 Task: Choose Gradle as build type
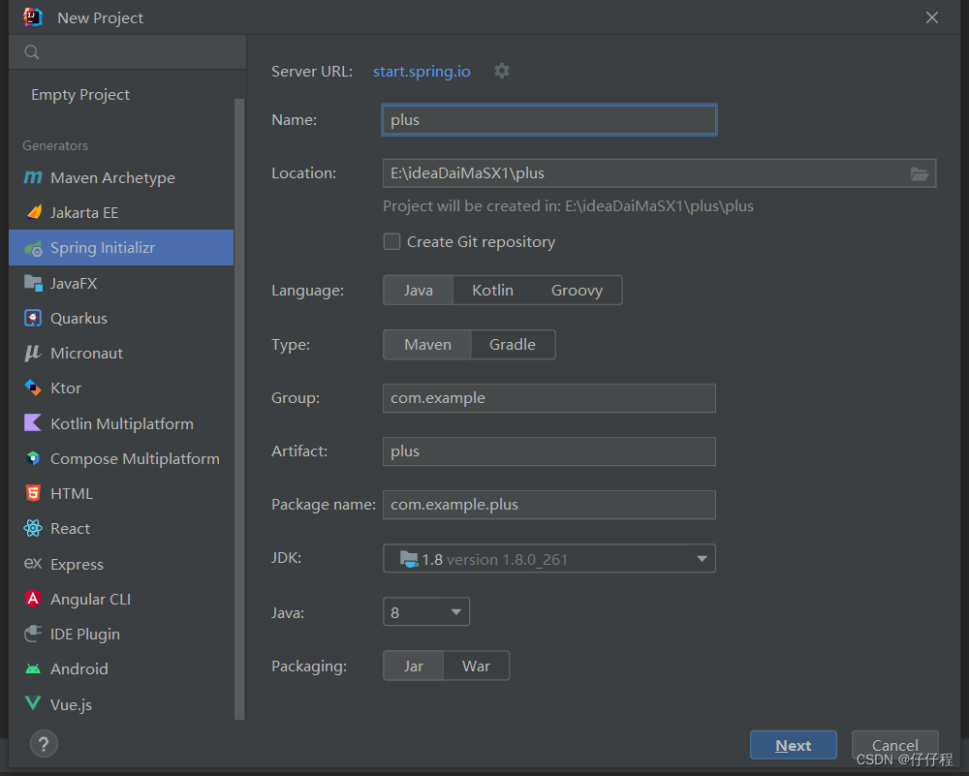click(x=513, y=345)
